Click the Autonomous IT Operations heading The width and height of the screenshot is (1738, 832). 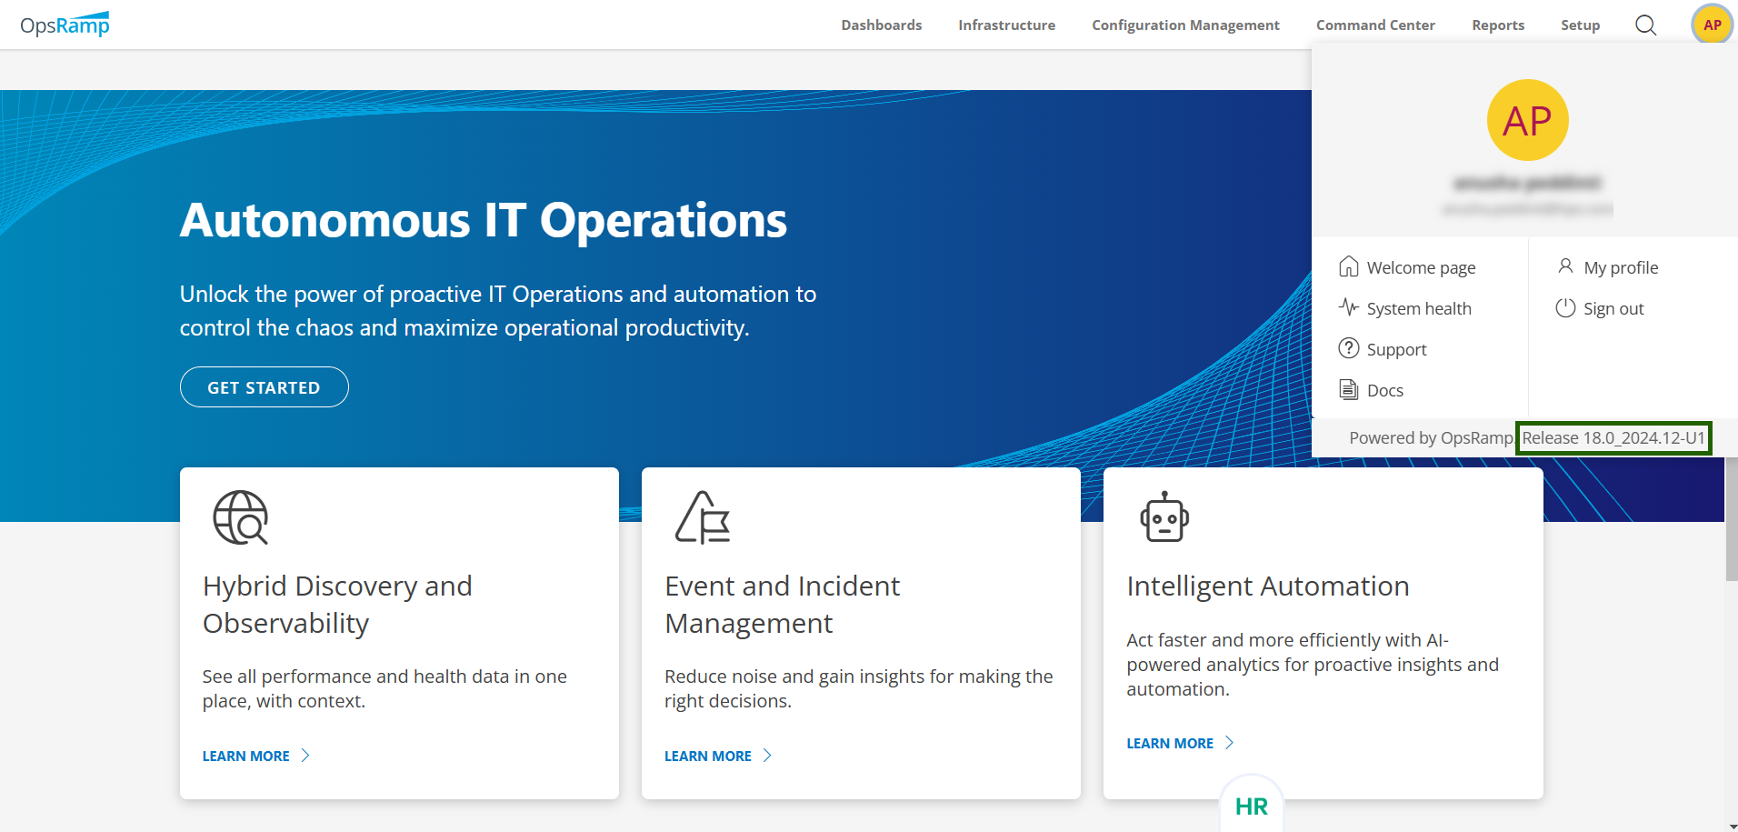484,220
